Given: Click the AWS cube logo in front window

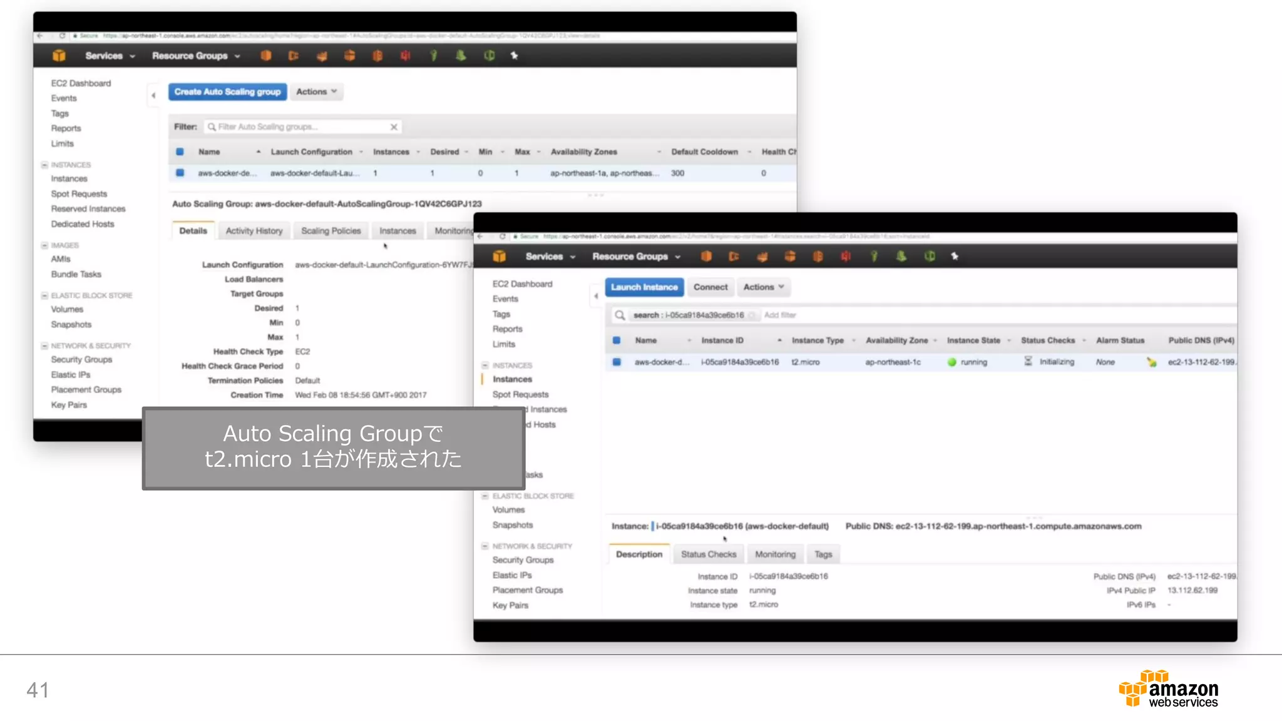Looking at the screenshot, I should [499, 257].
